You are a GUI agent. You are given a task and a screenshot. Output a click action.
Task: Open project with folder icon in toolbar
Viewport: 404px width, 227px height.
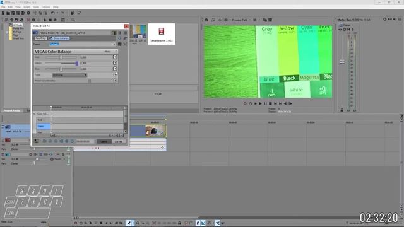[8, 13]
